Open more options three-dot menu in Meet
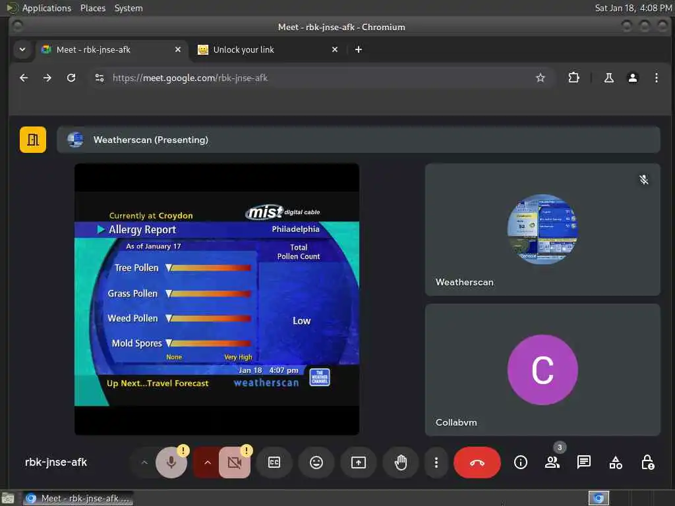675x506 pixels. pos(436,463)
